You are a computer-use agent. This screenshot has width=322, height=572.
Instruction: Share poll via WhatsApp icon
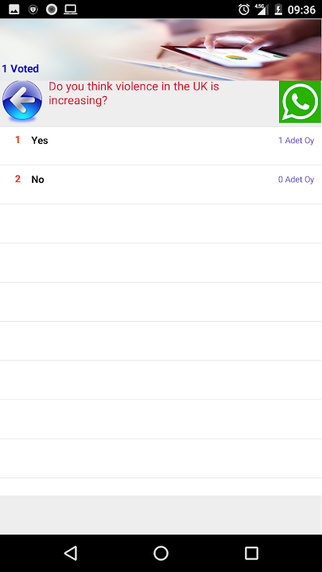point(300,102)
